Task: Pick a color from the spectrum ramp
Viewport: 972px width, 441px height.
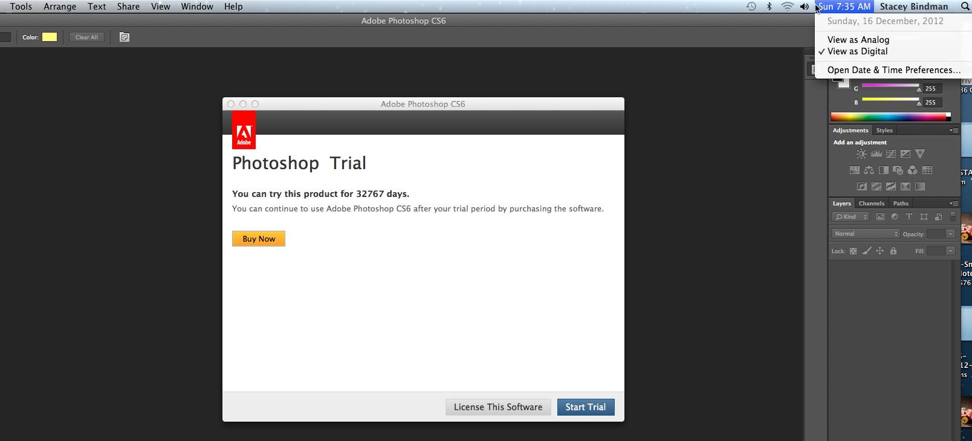Action: (x=890, y=117)
